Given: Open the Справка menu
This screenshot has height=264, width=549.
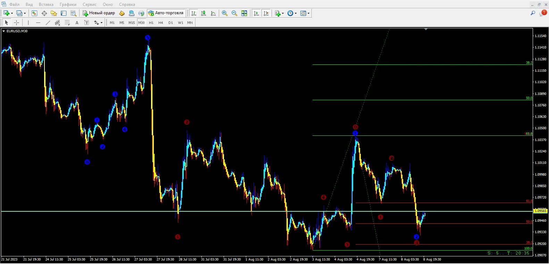Looking at the screenshot, I should (127, 5).
